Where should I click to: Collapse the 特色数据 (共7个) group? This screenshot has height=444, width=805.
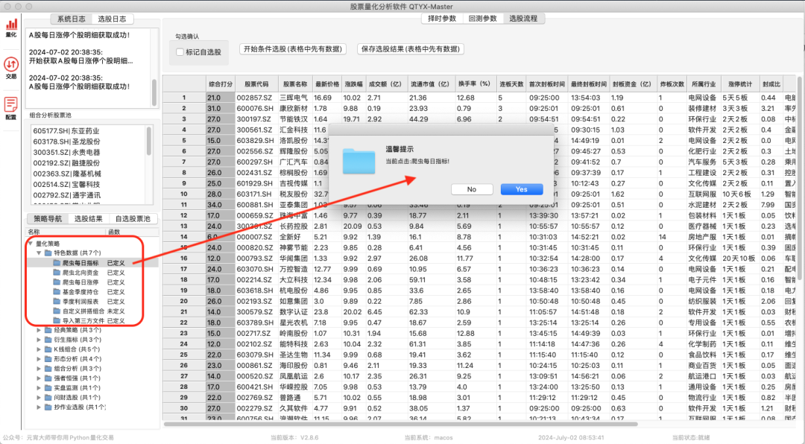pyautogui.click(x=39, y=253)
